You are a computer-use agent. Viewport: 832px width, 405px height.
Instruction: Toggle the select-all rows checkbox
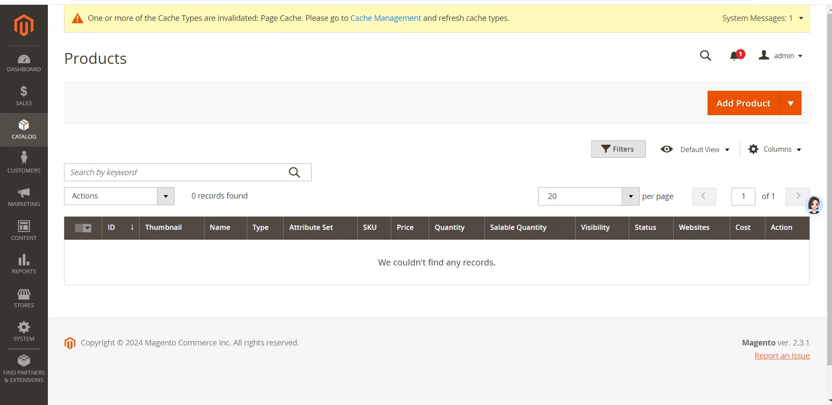(x=79, y=228)
